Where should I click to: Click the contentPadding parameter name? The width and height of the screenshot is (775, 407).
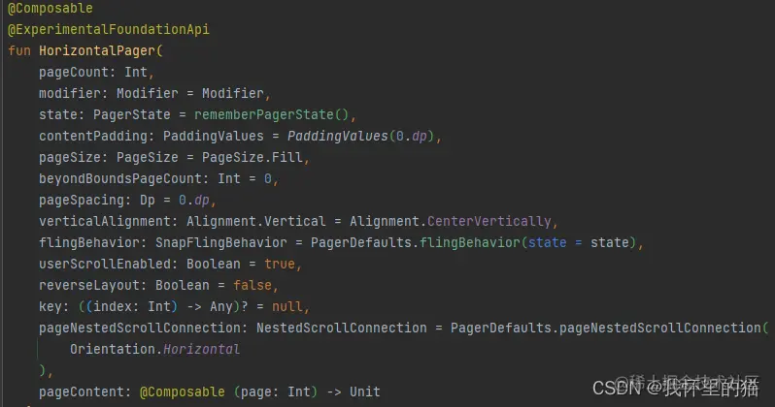[93, 136]
